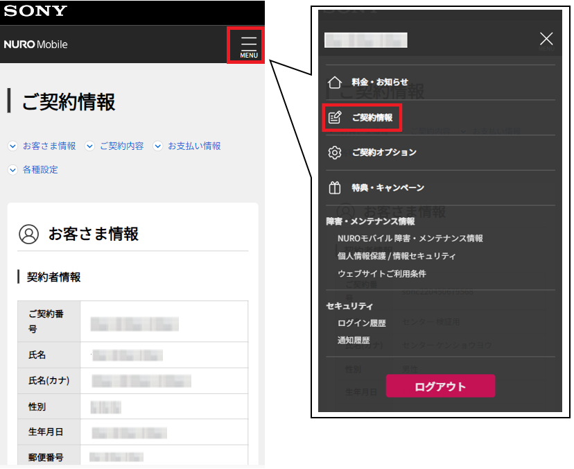This screenshot has width=574, height=469.
Task: Click the 氏名(カナ) table label
Action: 49,381
